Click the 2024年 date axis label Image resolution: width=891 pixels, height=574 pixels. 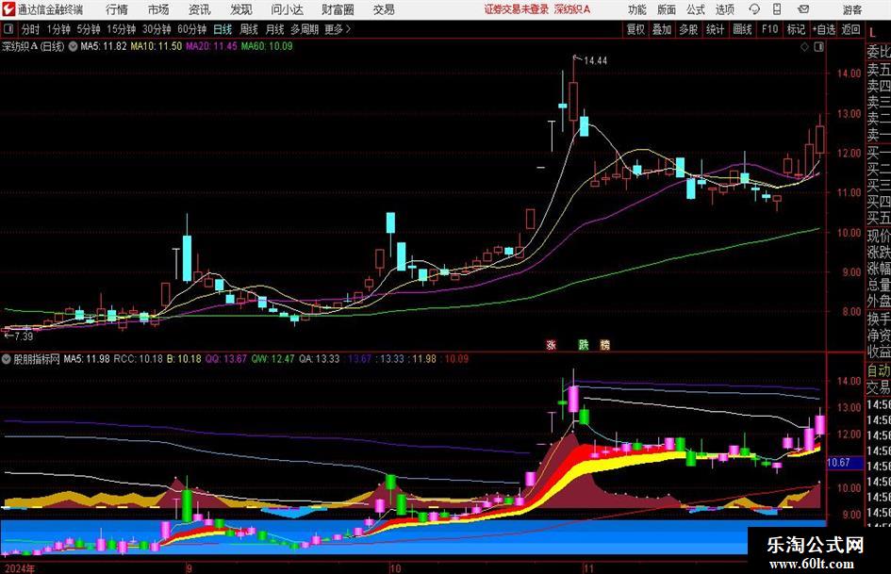pyautogui.click(x=19, y=568)
